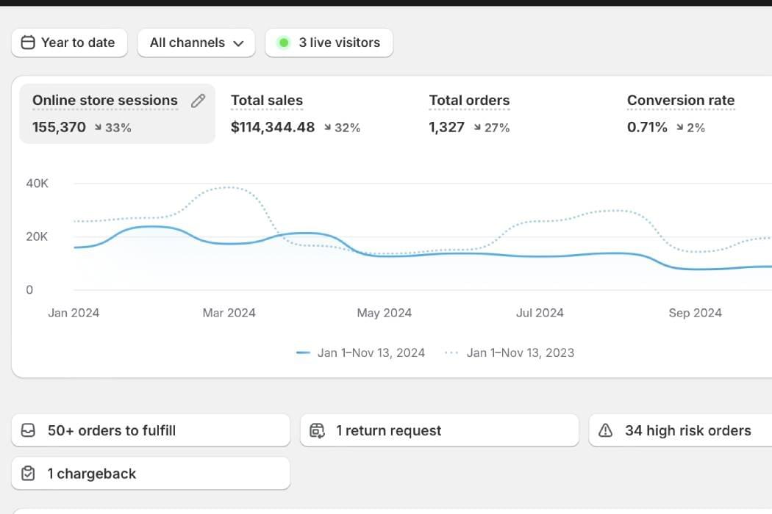Switch to the Total sales metric
Viewport: 772px width, 514px height.
(x=267, y=101)
